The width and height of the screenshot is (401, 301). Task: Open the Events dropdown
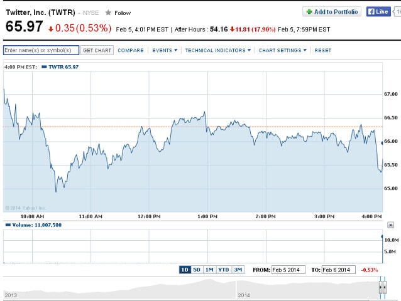[165, 50]
